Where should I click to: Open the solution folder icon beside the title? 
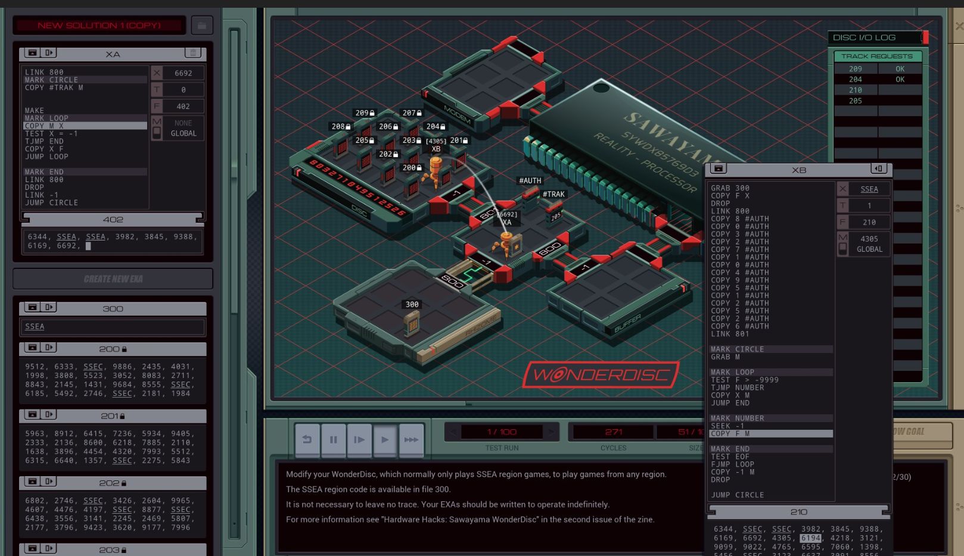click(x=202, y=26)
